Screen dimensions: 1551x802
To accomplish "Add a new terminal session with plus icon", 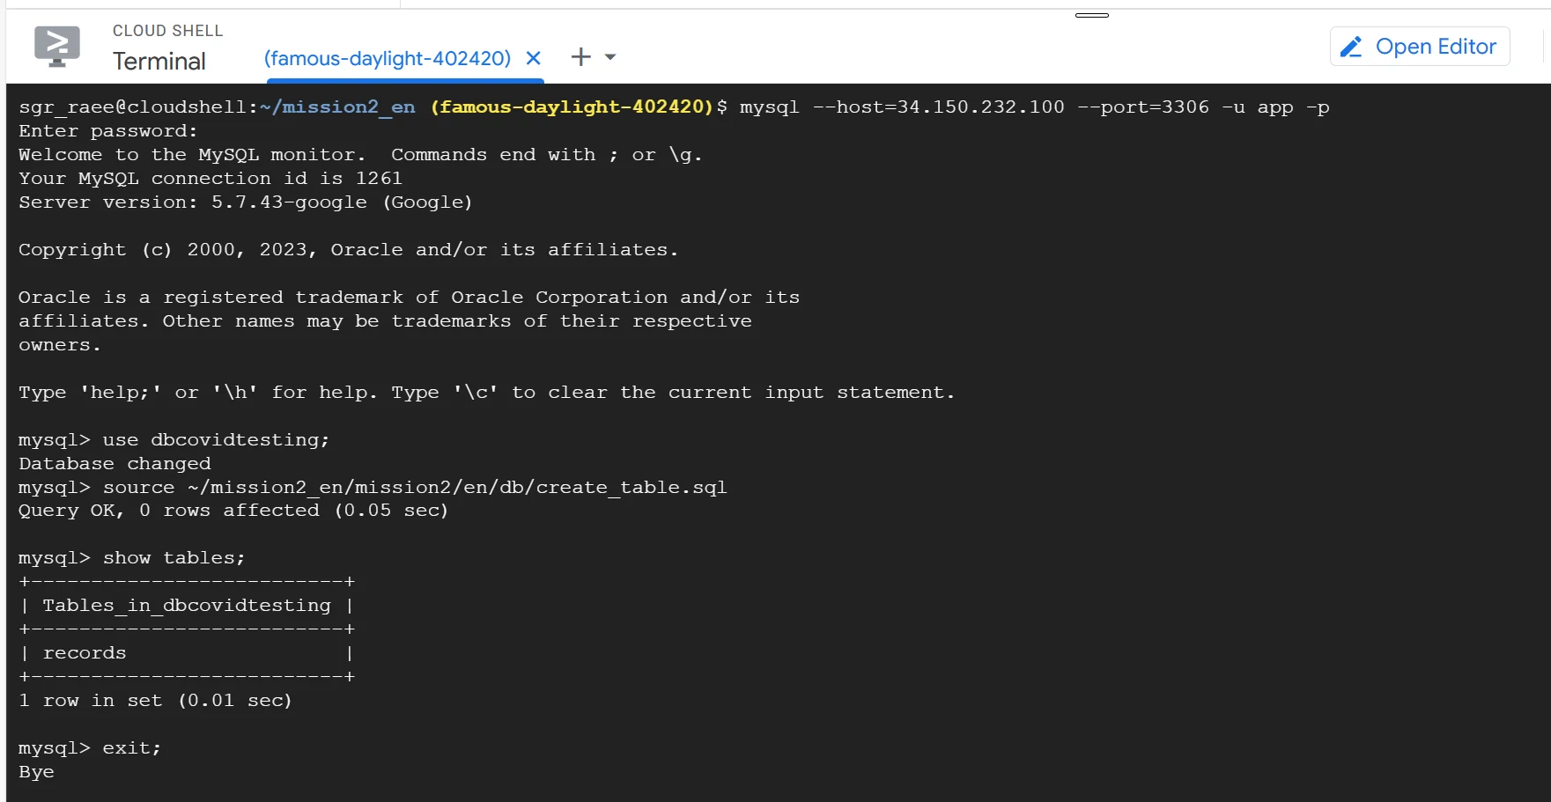I will (x=580, y=57).
